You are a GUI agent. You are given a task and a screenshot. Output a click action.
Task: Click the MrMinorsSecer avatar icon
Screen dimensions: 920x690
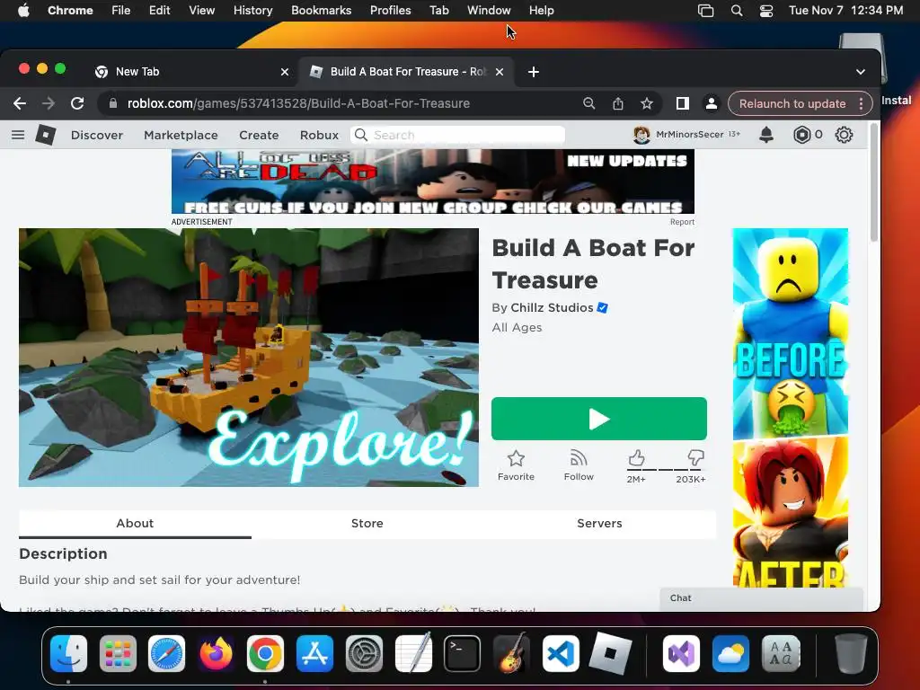[641, 135]
